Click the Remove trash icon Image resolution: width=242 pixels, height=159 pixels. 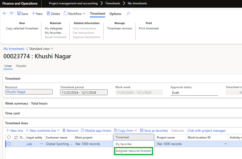pos(64,131)
